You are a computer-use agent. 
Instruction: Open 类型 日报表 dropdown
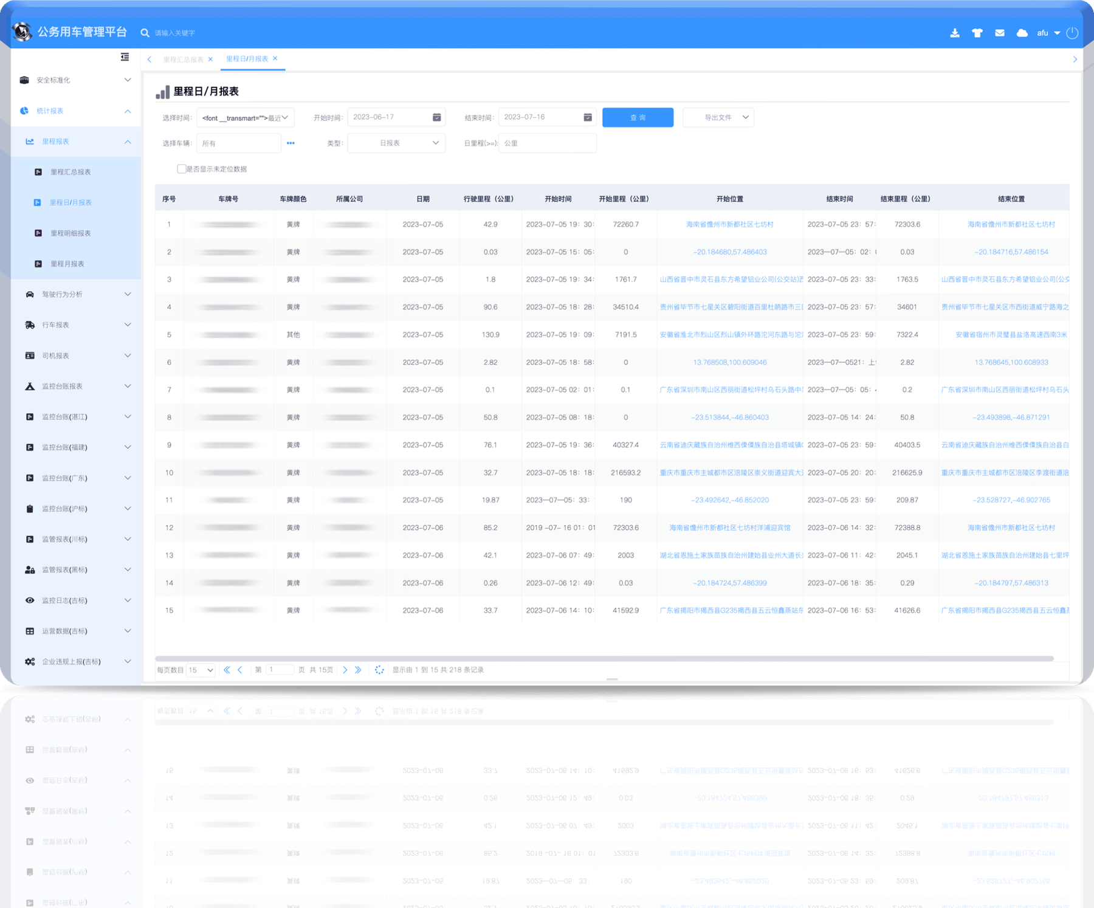click(396, 143)
